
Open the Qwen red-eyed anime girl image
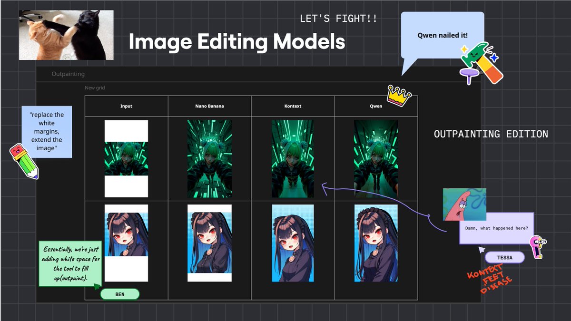(376, 243)
